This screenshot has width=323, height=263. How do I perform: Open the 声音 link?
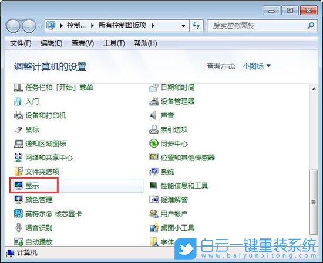tap(167, 115)
